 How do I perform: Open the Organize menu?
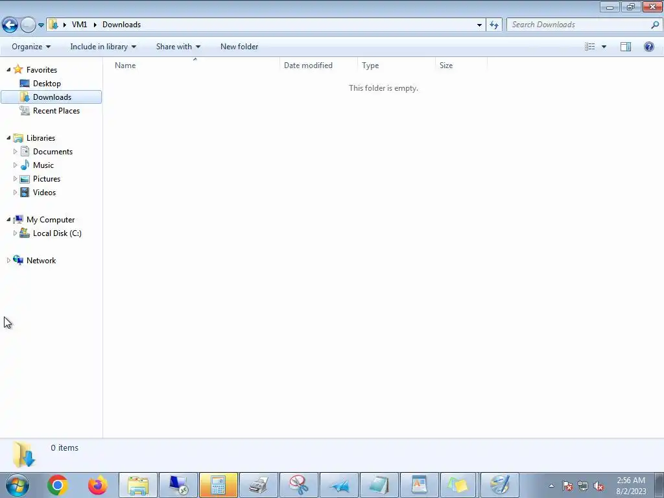coord(31,47)
